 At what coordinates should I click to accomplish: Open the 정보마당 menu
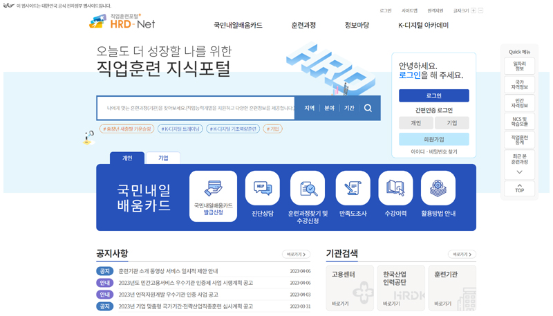tap(357, 26)
